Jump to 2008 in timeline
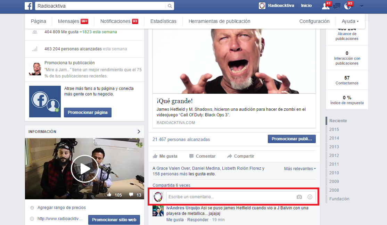The image size is (387, 225). [x=334, y=190]
